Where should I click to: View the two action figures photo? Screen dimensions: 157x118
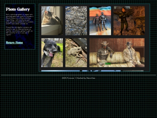point(100,21)
